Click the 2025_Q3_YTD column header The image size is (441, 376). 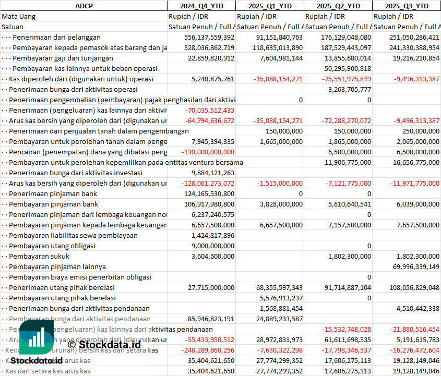pyautogui.click(x=407, y=6)
